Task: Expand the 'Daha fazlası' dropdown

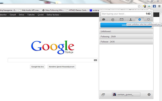Action: (x=54, y=15)
